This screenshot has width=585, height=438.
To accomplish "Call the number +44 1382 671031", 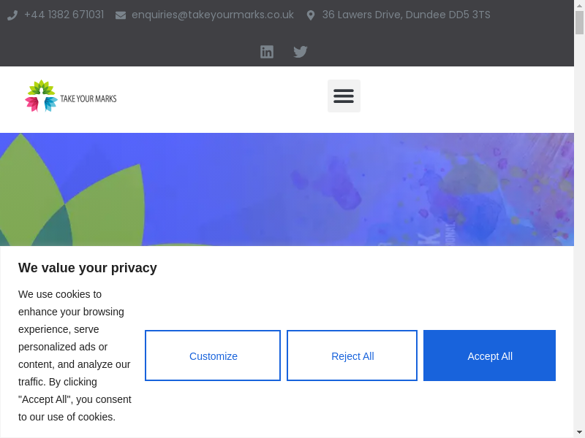I will click(64, 15).
